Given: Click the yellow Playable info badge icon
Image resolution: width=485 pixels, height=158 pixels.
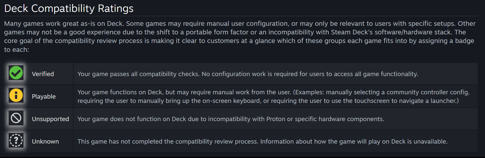Looking at the screenshot, I should [16, 95].
